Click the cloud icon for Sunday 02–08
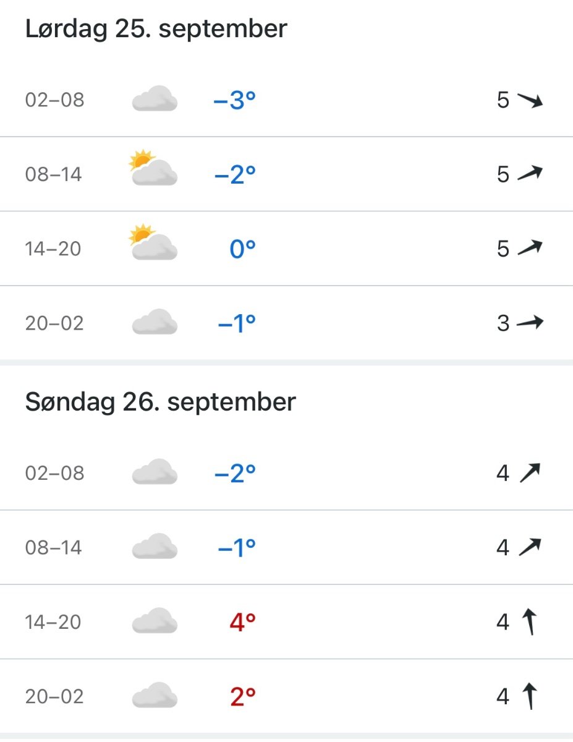This screenshot has width=573, height=742. 155,473
